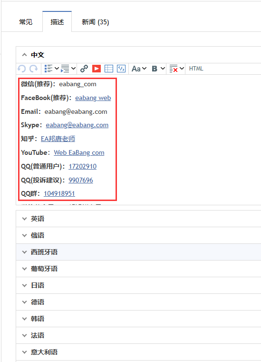Click the insert code block icon
The image size is (261, 362).
point(121,69)
